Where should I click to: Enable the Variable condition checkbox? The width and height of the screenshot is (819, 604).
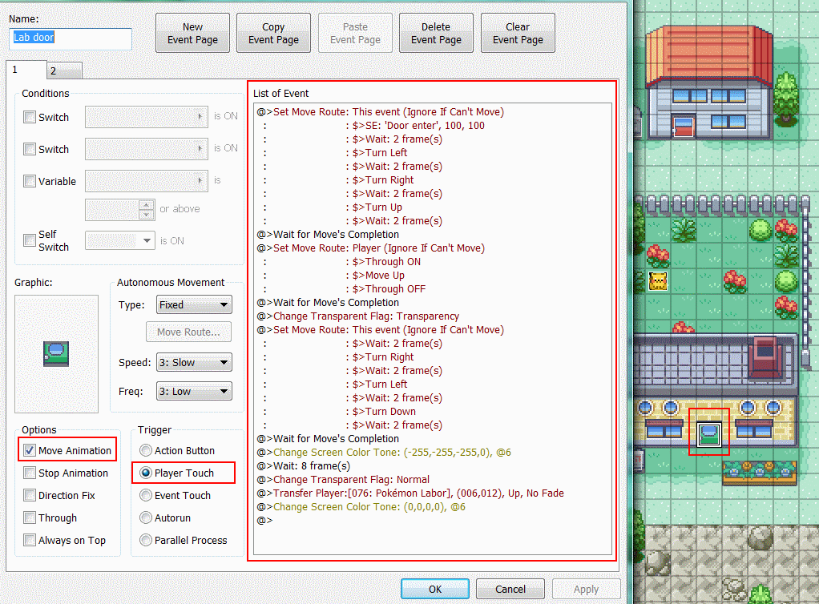click(x=30, y=181)
